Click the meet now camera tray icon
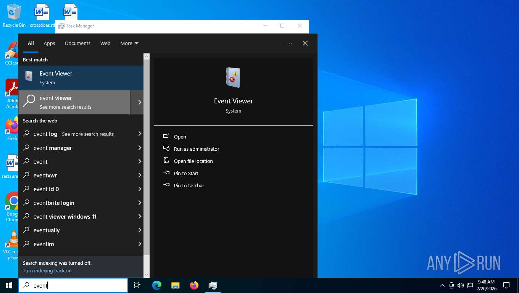This screenshot has width=519, height=293. [x=451, y=285]
